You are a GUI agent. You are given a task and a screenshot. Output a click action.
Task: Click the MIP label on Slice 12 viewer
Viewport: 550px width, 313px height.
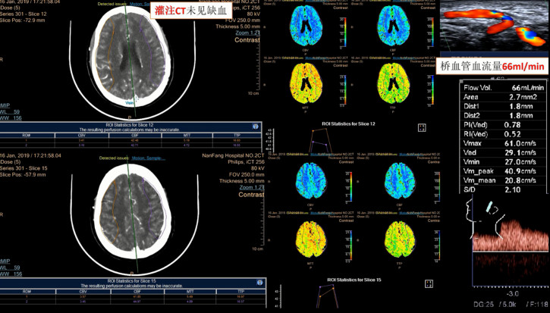[5, 105]
